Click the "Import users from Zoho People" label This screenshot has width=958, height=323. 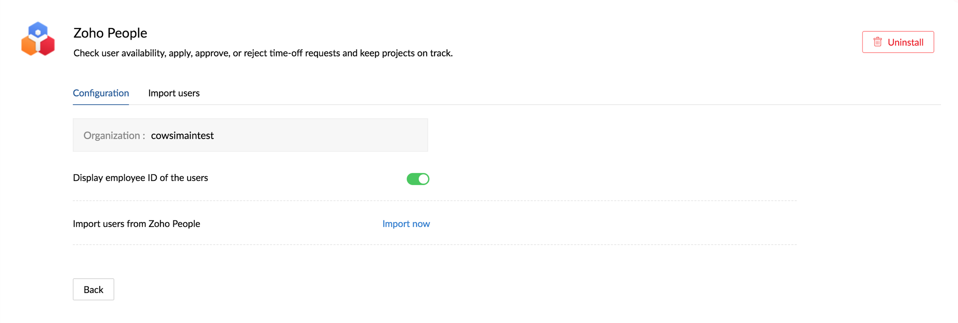click(136, 224)
